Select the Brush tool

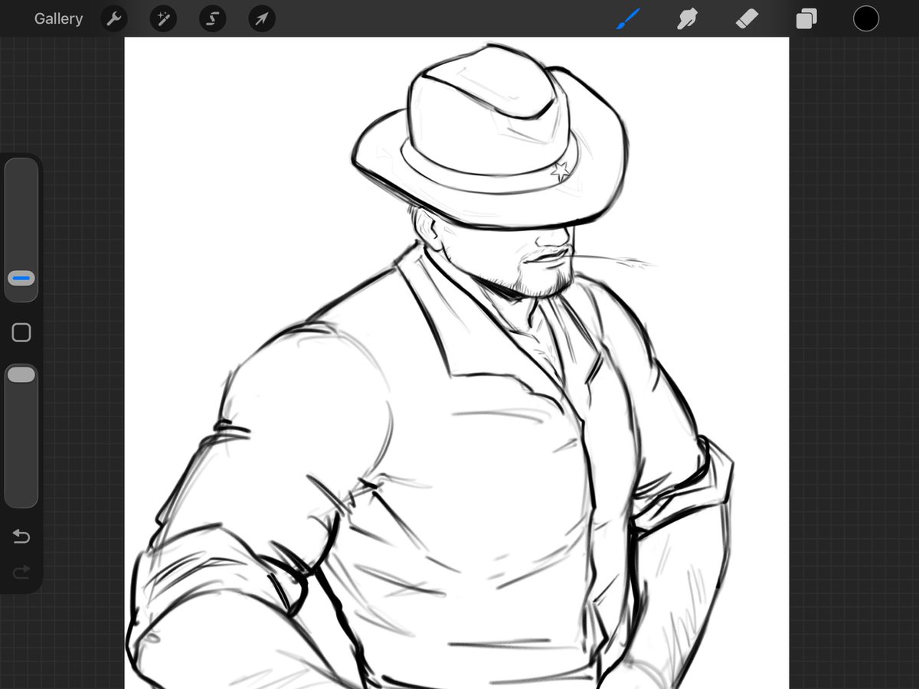pyautogui.click(x=628, y=18)
